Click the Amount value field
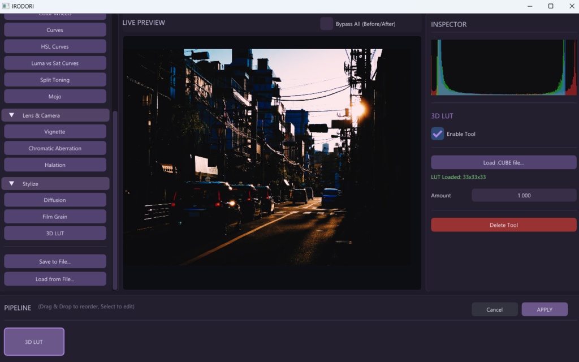 524,195
